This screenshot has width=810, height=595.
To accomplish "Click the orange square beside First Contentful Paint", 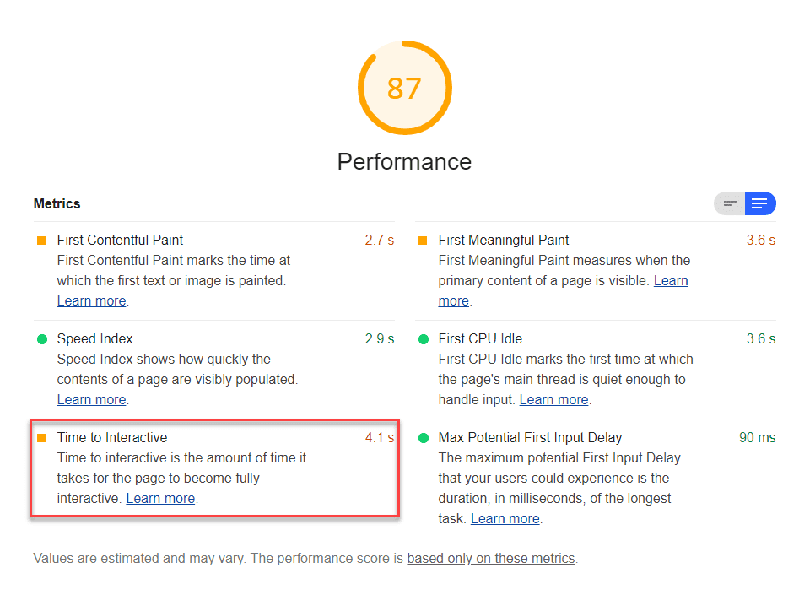I will point(41,241).
